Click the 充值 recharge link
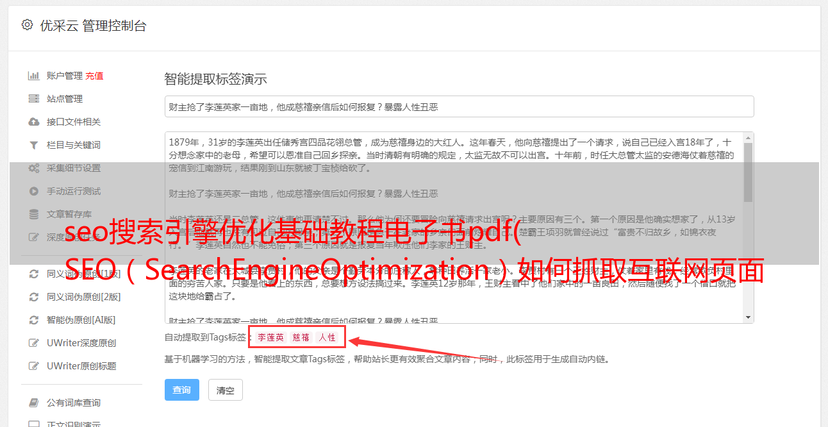This screenshot has width=828, height=427. pyautogui.click(x=94, y=76)
